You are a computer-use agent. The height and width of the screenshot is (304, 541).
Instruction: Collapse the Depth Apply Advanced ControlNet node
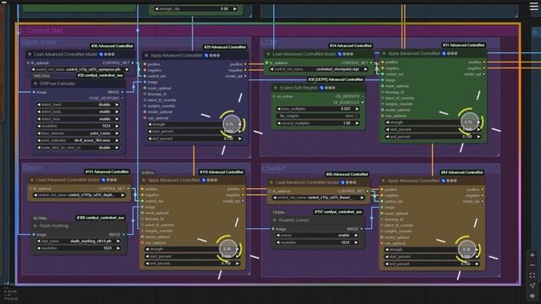click(x=144, y=180)
